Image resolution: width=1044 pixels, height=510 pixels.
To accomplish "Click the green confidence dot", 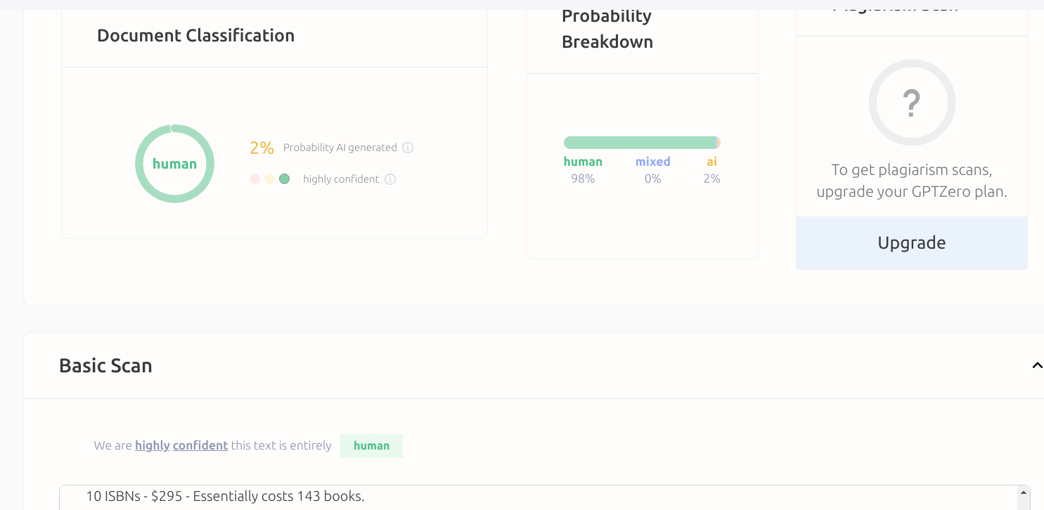I will pyautogui.click(x=285, y=179).
